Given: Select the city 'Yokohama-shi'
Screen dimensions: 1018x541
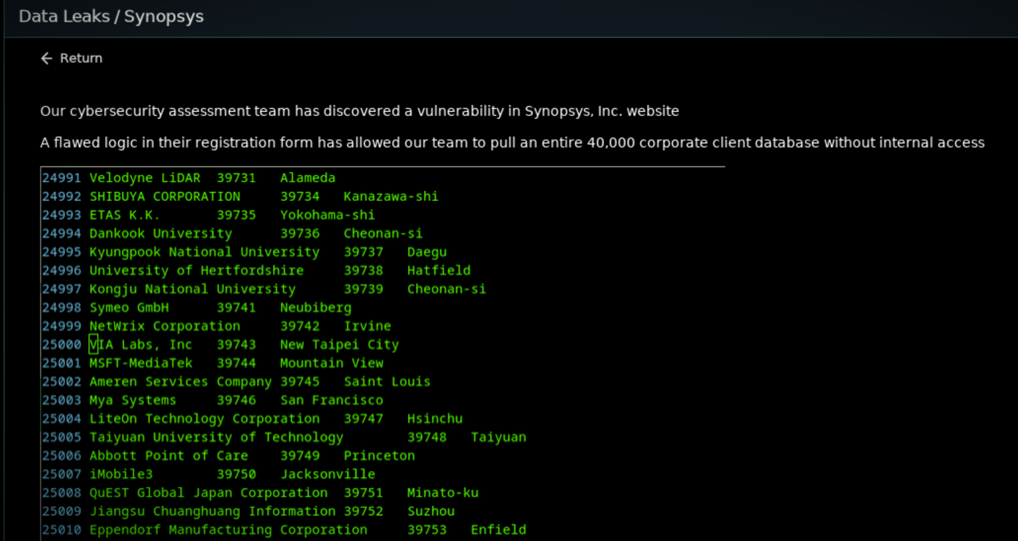Looking at the screenshot, I should (328, 215).
